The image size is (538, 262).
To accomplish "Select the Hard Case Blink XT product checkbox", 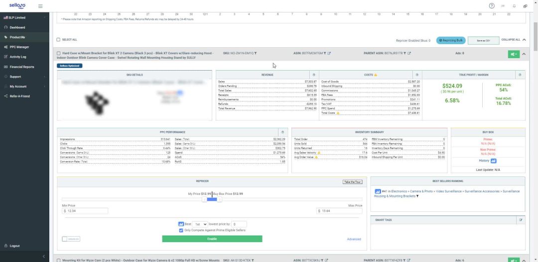I will 58,53.
